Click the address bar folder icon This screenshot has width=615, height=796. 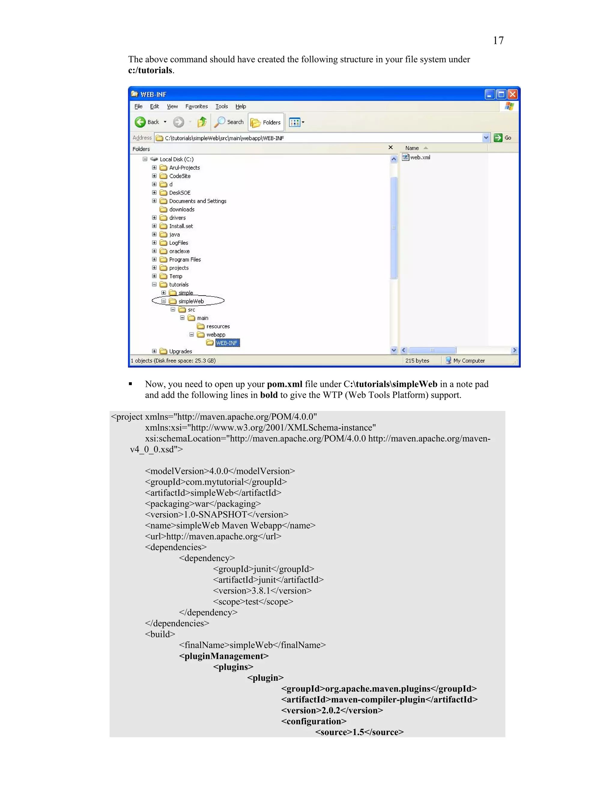click(x=159, y=138)
